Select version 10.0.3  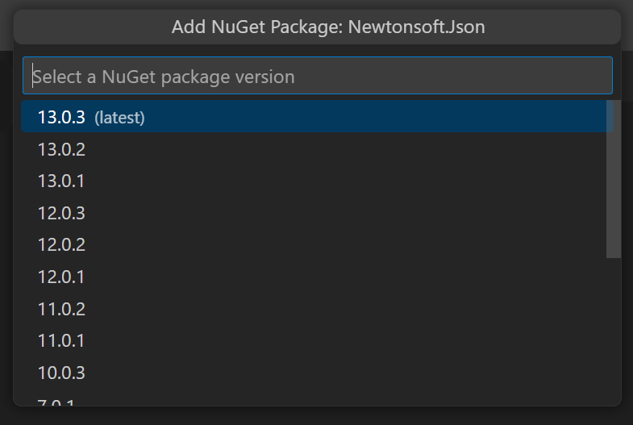coord(61,373)
